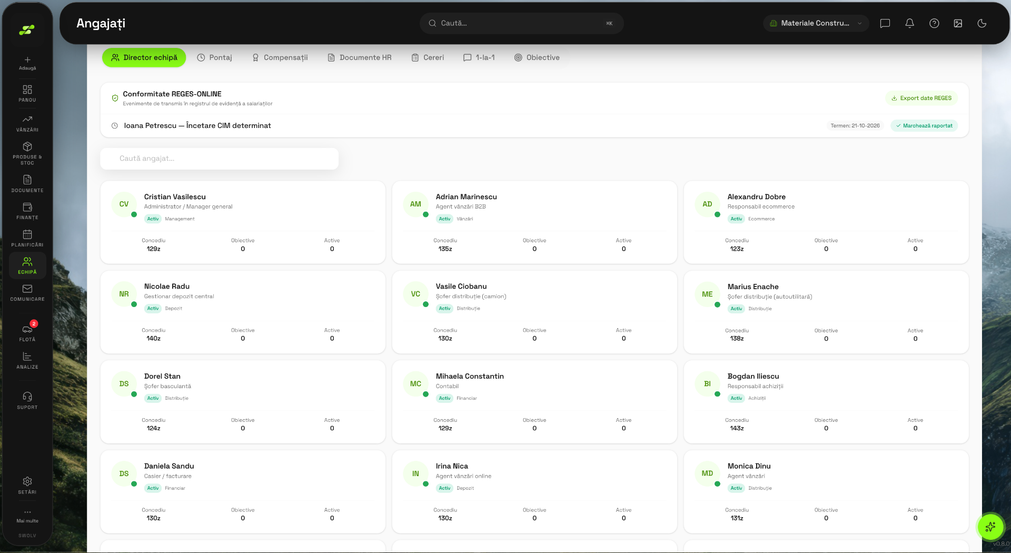Image resolution: width=1011 pixels, height=553 pixels.
Task: Open Mihaela Constantin employee card
Action: pyautogui.click(x=534, y=402)
